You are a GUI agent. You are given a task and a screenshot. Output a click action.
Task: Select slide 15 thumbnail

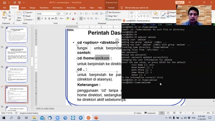pos(16,54)
